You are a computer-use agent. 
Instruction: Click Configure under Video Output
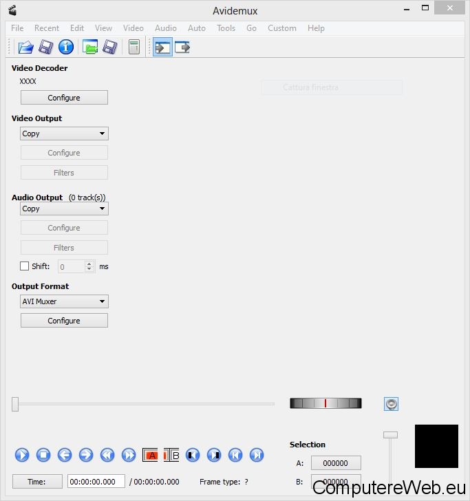[x=64, y=153]
